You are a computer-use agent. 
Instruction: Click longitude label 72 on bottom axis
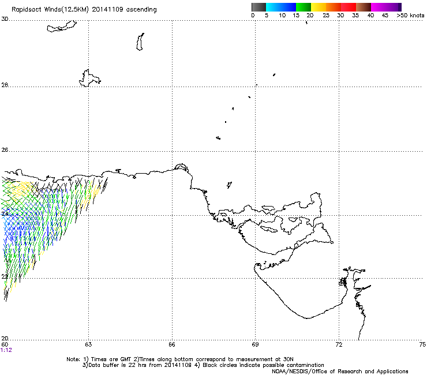pos(339,344)
